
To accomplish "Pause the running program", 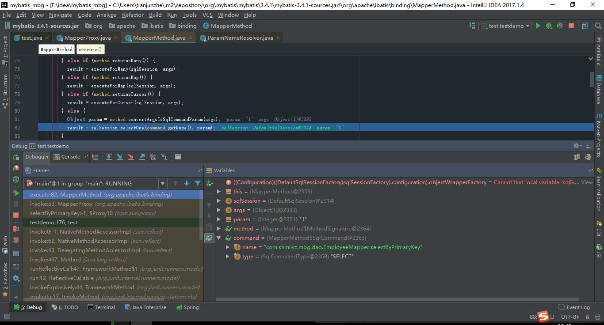I will click(15, 204).
